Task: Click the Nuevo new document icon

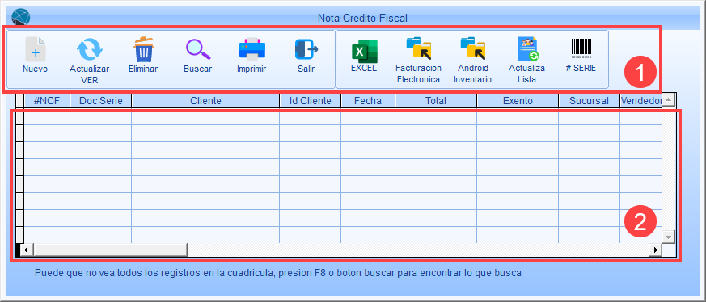Action: (35, 49)
